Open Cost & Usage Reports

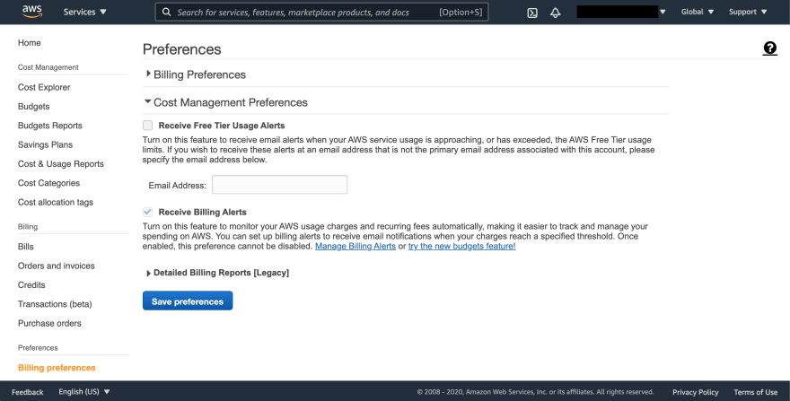click(61, 164)
